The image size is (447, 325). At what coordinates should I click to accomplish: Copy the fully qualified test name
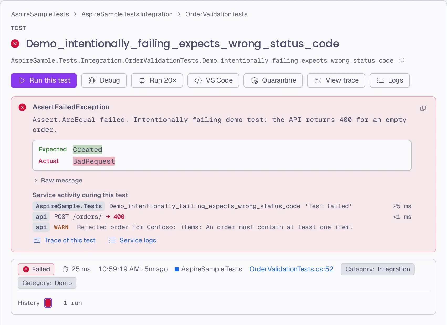pyautogui.click(x=402, y=61)
